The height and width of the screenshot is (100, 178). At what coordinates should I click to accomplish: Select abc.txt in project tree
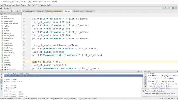6,28
